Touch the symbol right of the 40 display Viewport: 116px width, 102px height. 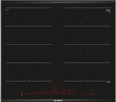70,91
